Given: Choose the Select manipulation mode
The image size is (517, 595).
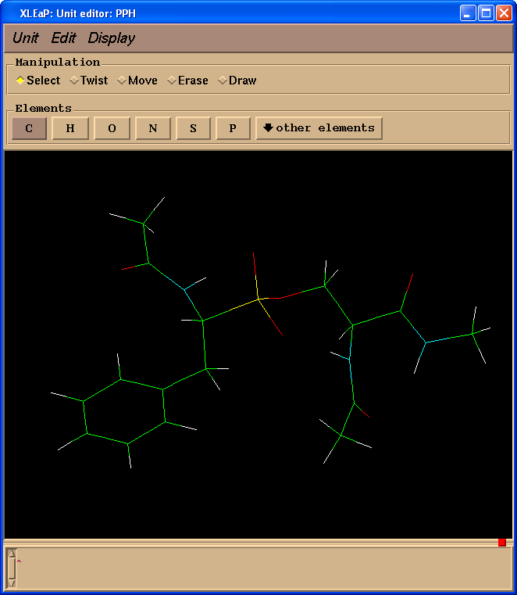Looking at the screenshot, I should (38, 81).
